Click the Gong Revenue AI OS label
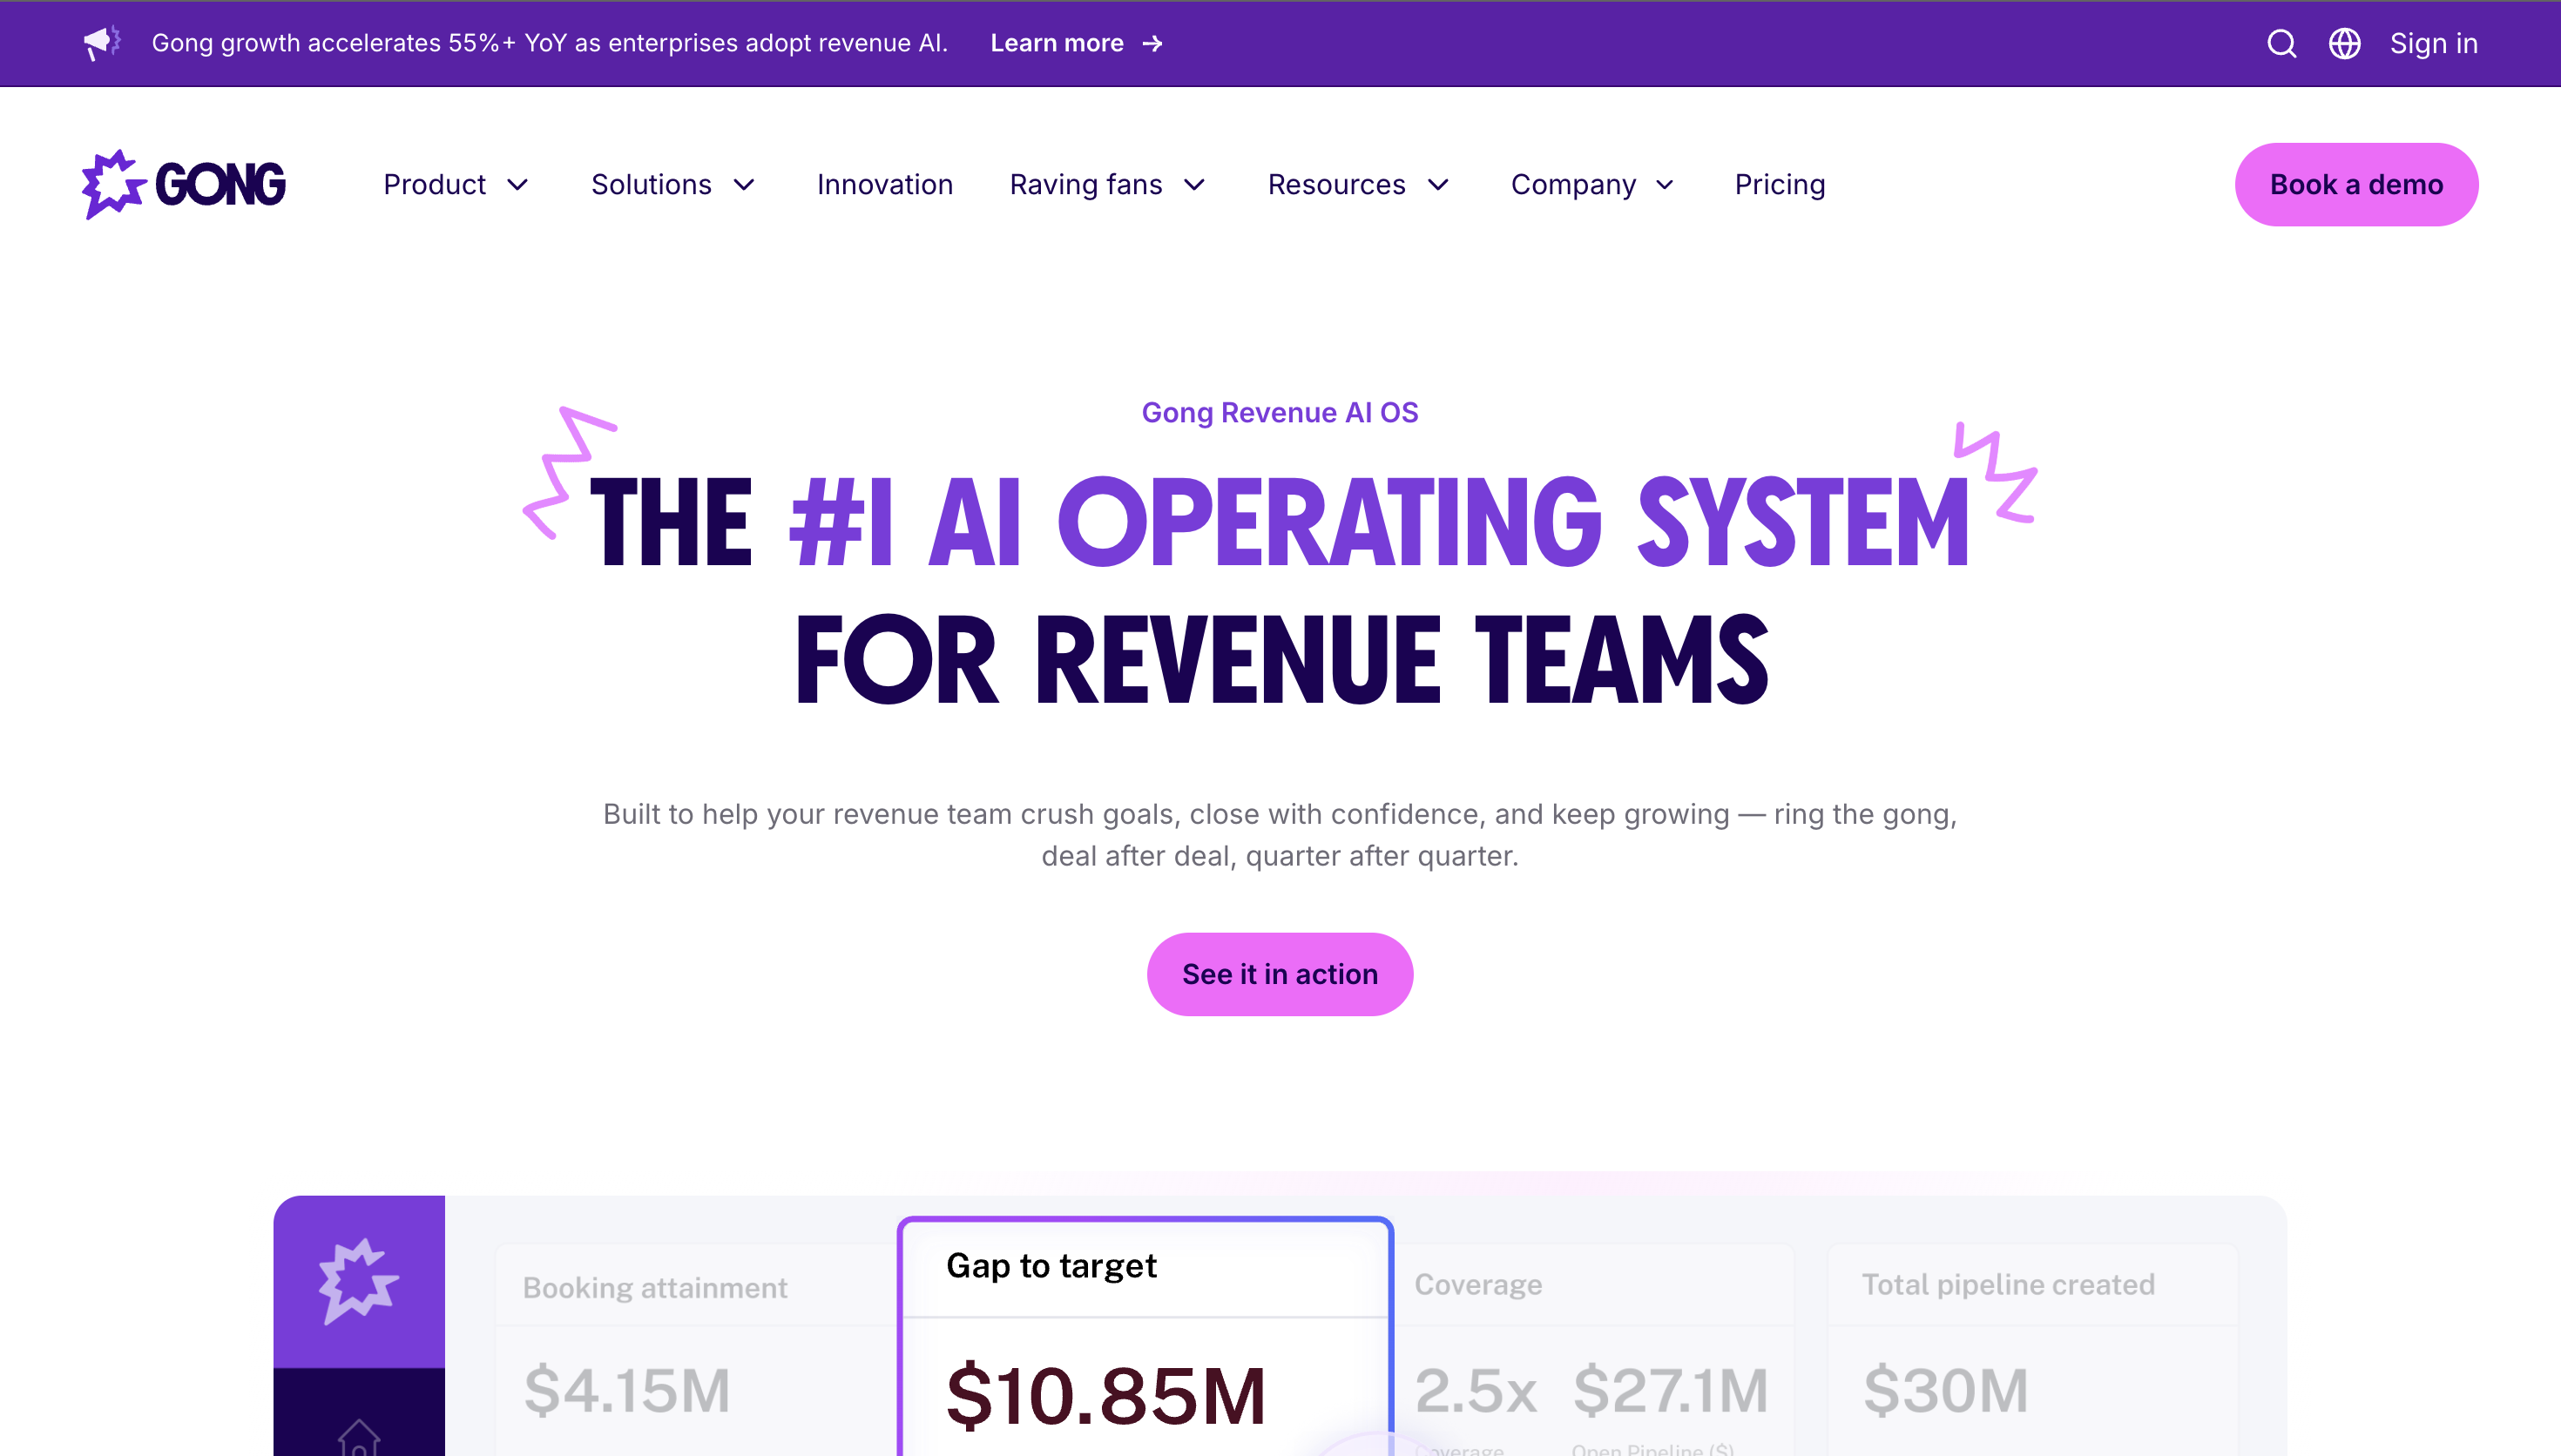 [1280, 413]
